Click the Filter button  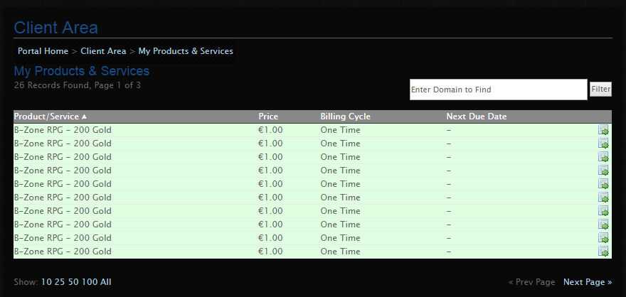point(600,90)
